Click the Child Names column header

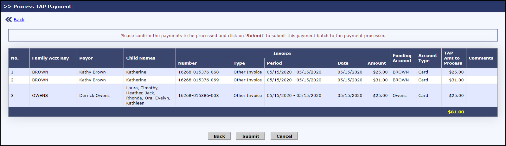(x=141, y=58)
